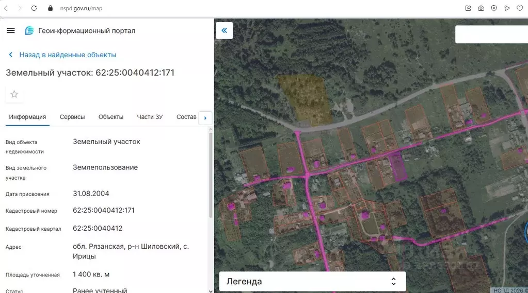Select the Информация tab

27,117
